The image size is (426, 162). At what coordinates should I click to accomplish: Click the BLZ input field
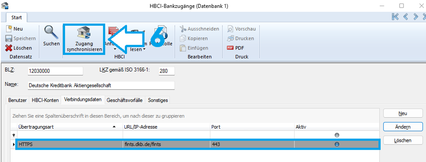pyautogui.click(x=55, y=72)
